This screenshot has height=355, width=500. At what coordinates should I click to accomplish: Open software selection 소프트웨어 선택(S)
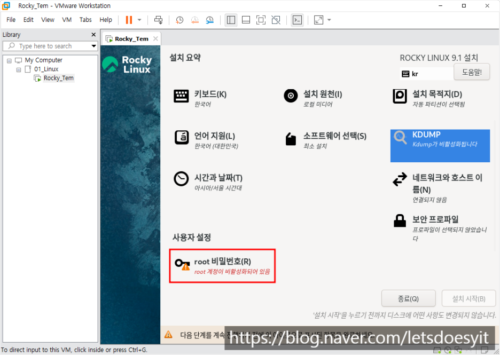(x=325, y=140)
